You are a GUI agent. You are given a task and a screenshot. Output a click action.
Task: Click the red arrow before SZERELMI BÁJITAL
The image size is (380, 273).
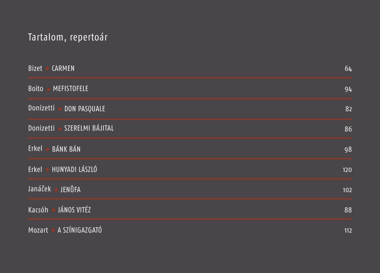click(x=60, y=129)
